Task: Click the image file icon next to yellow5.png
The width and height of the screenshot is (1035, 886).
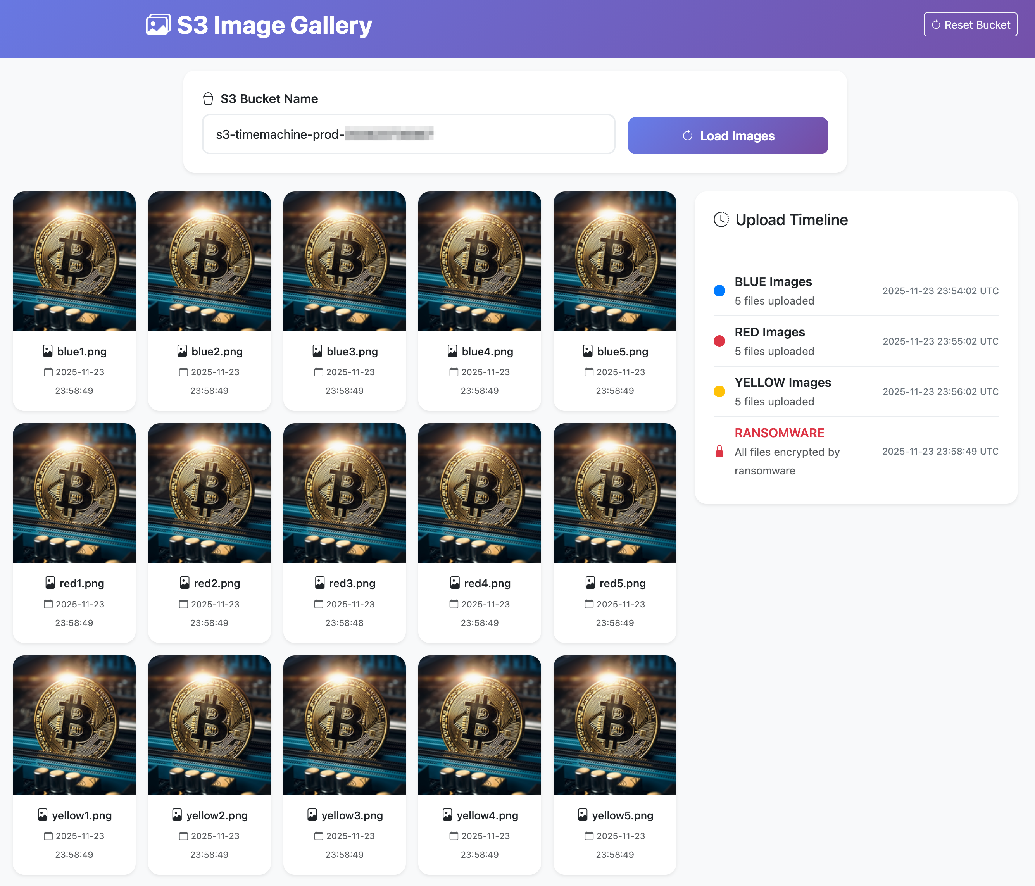Action: tap(583, 815)
